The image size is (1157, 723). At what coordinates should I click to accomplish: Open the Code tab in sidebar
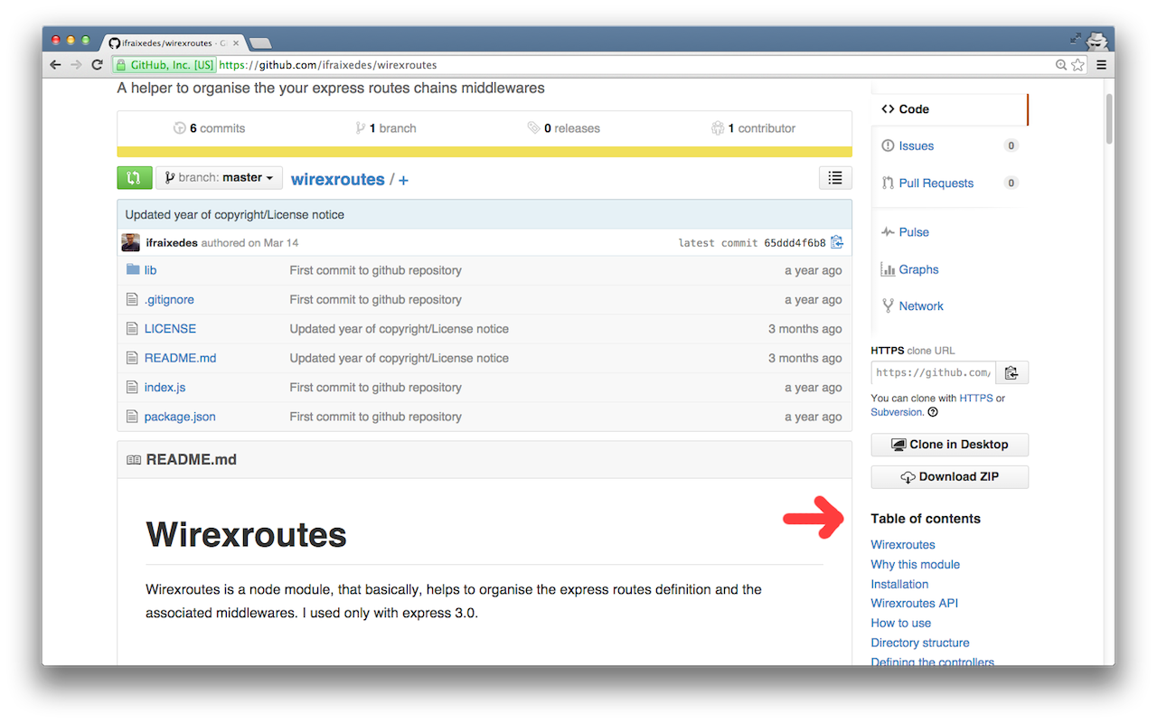(x=949, y=109)
